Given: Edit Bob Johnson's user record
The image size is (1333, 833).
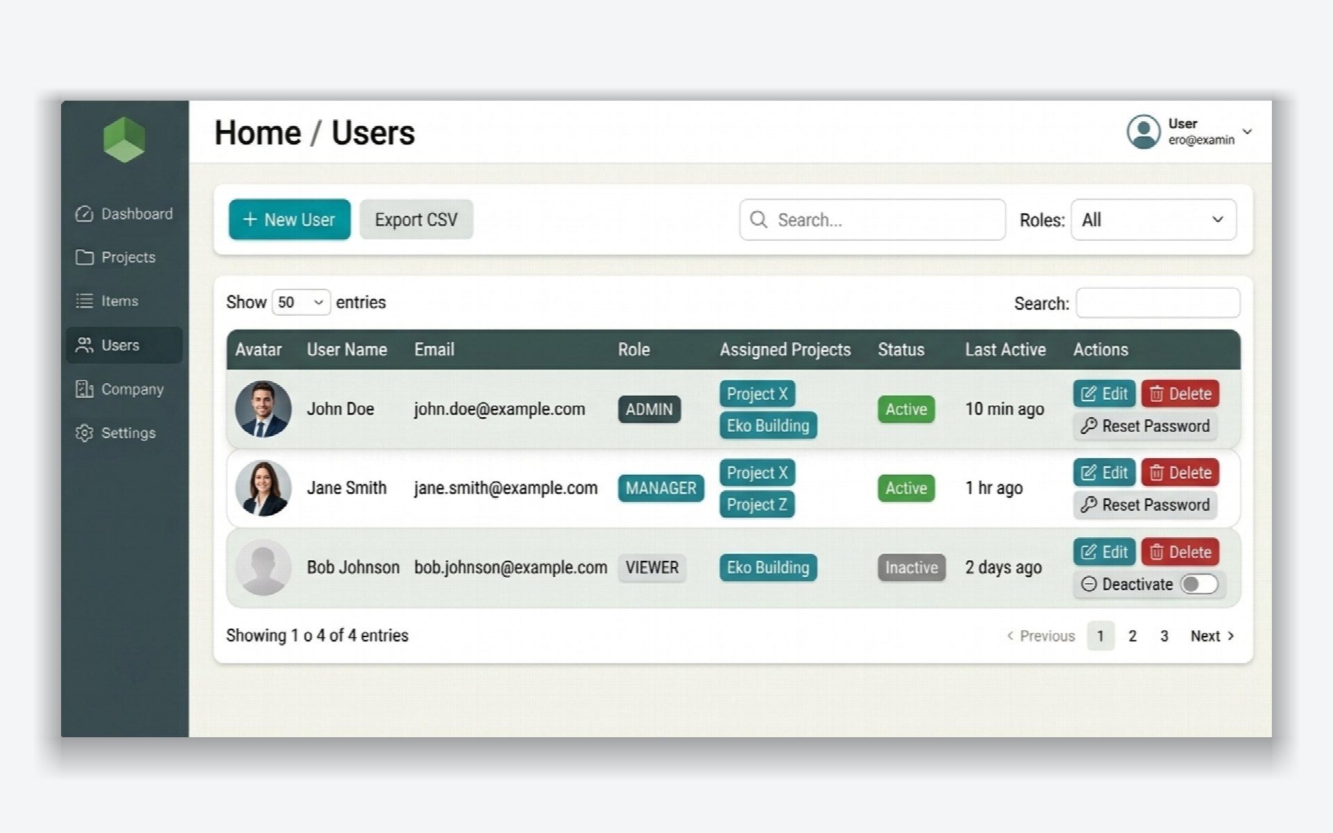Looking at the screenshot, I should point(1105,552).
